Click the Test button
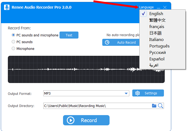This screenshot has width=188, height=131. [69, 35]
